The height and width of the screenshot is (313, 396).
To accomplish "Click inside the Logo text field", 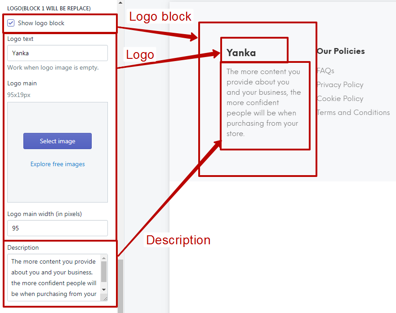I will click(57, 53).
